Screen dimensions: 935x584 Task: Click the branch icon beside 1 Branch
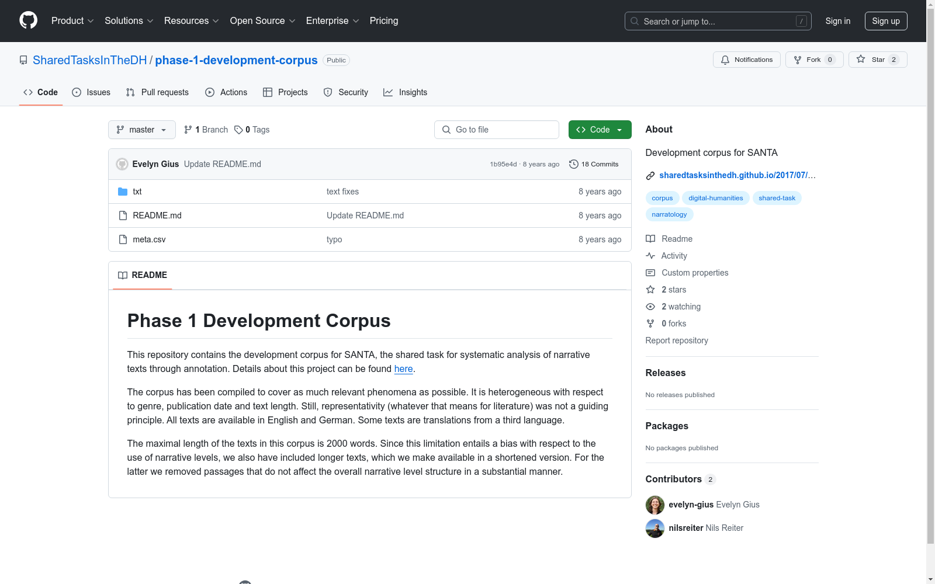click(x=188, y=130)
